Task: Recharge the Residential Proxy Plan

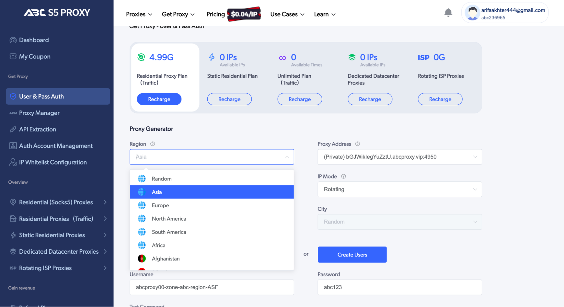Action: (x=159, y=99)
